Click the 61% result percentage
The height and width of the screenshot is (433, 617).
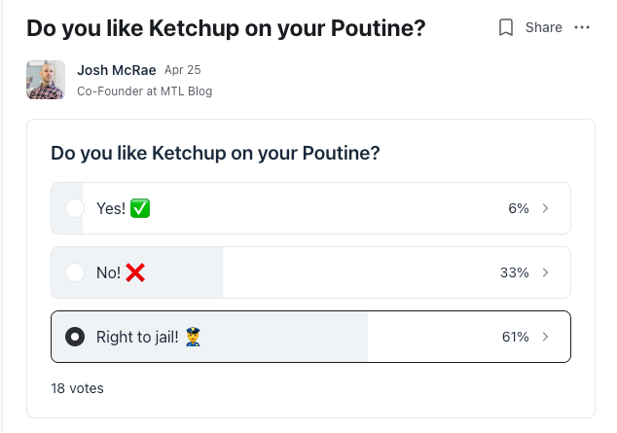515,337
